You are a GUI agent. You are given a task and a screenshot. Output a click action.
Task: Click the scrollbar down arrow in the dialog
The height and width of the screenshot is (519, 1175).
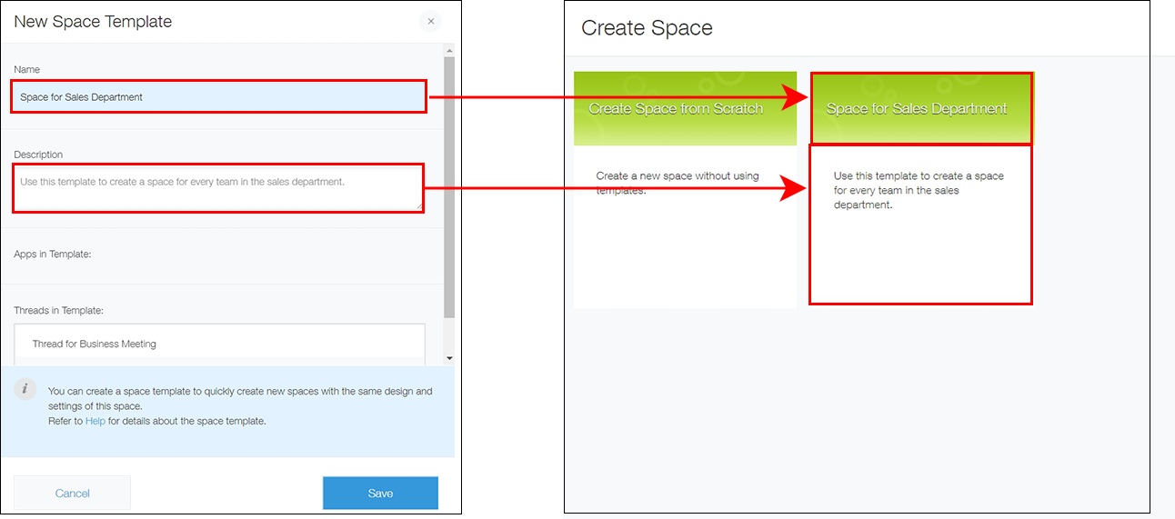pyautogui.click(x=449, y=359)
